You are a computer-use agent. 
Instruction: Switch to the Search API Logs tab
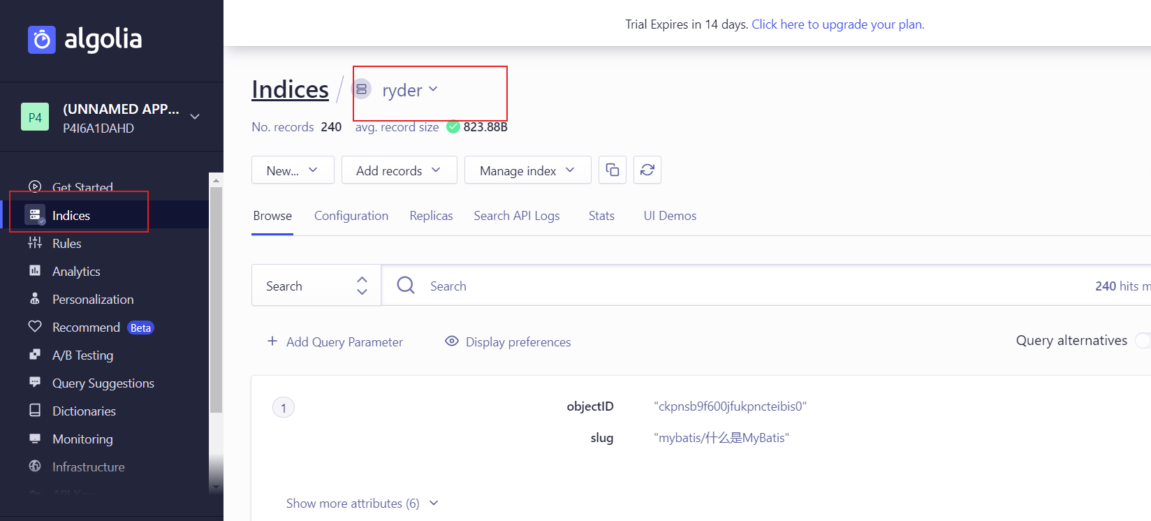(517, 216)
